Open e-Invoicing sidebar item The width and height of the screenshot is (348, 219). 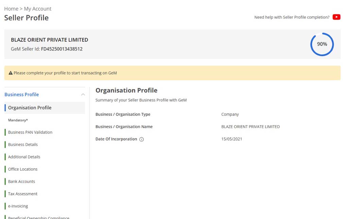click(18, 206)
